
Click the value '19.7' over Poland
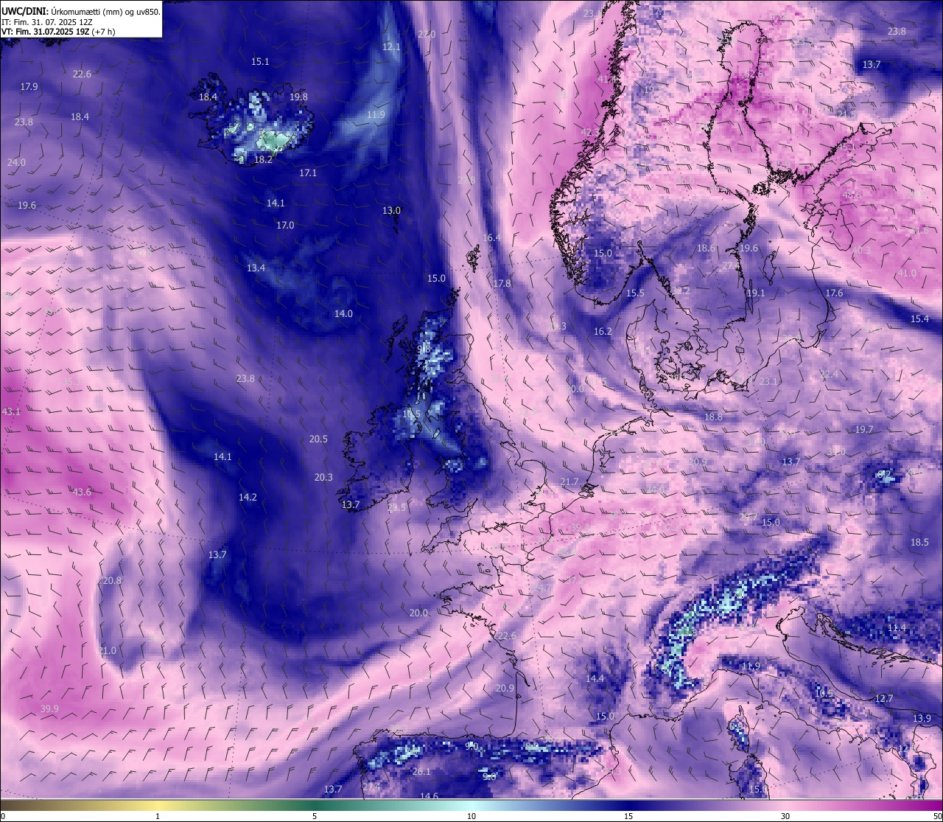click(864, 430)
